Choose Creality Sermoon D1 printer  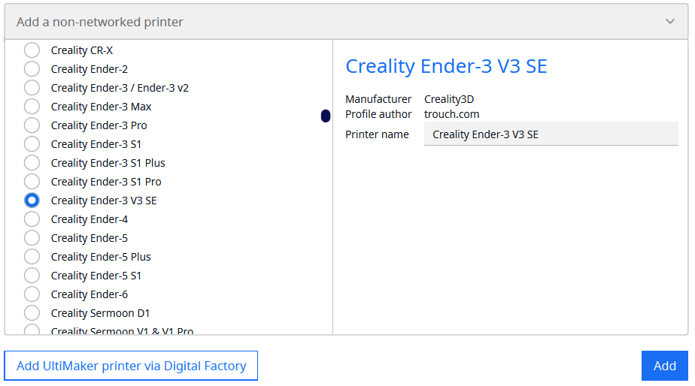pos(32,313)
